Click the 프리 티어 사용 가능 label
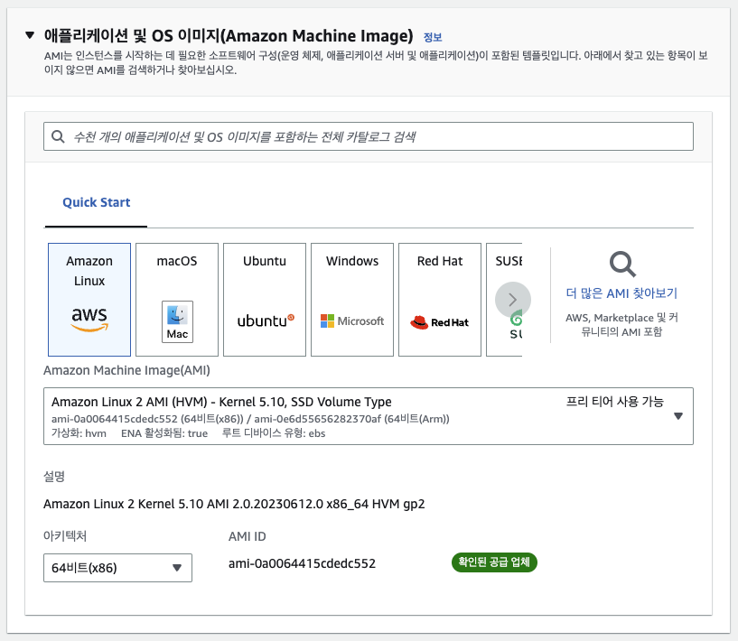The image size is (738, 641). [614, 402]
